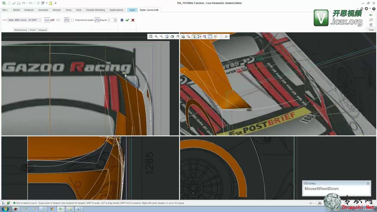The width and height of the screenshot is (377, 212).
Task: Close the OSD hotkey popup
Action: [368, 183]
